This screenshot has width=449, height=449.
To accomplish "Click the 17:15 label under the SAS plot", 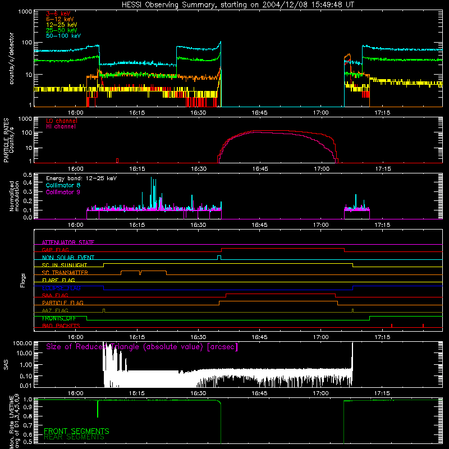I will tap(382, 393).
